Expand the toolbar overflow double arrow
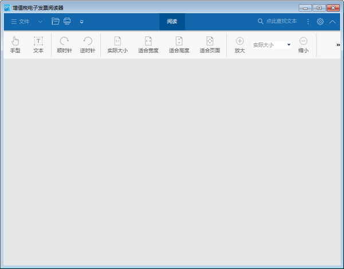The height and width of the screenshot is (269, 344). [338, 45]
